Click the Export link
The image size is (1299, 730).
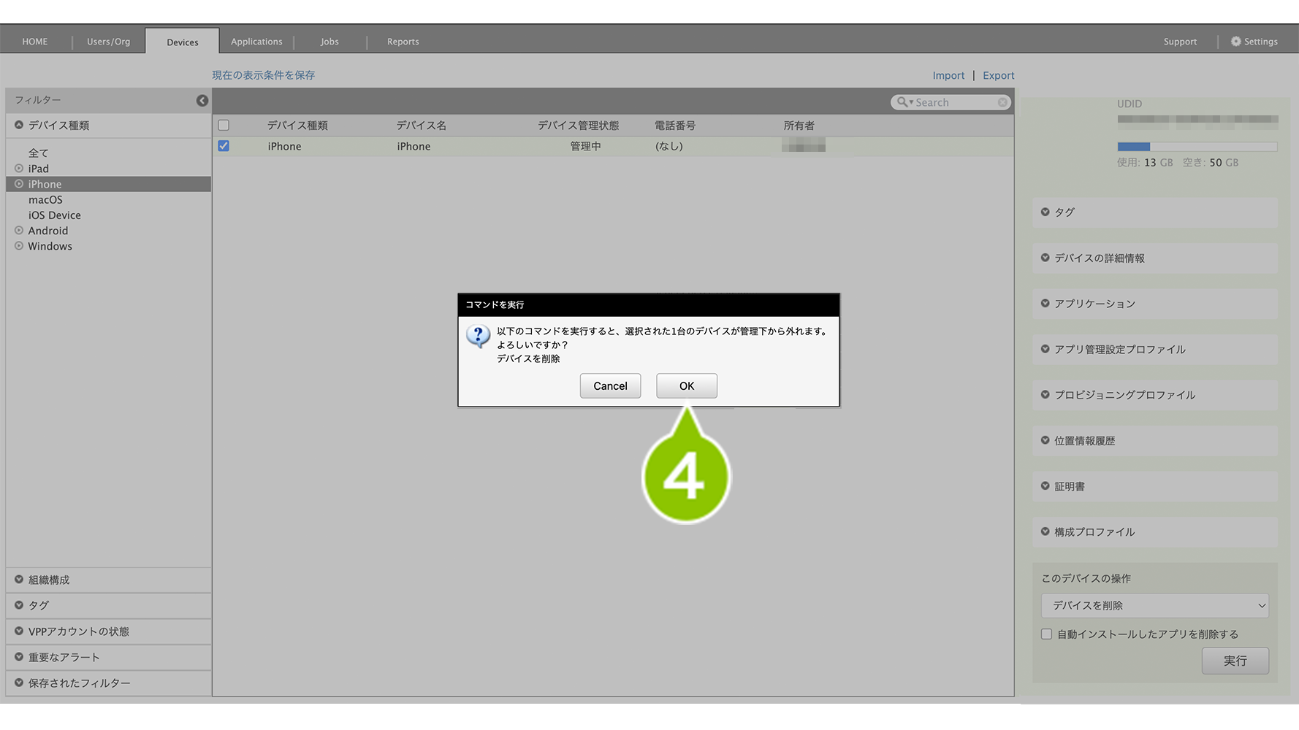(998, 76)
